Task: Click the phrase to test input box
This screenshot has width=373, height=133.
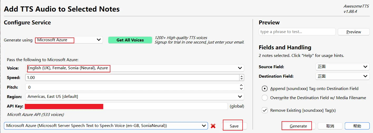Action: click(297, 32)
